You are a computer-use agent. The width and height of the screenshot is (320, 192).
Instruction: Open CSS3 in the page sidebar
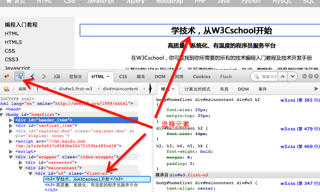pyautogui.click(x=11, y=60)
